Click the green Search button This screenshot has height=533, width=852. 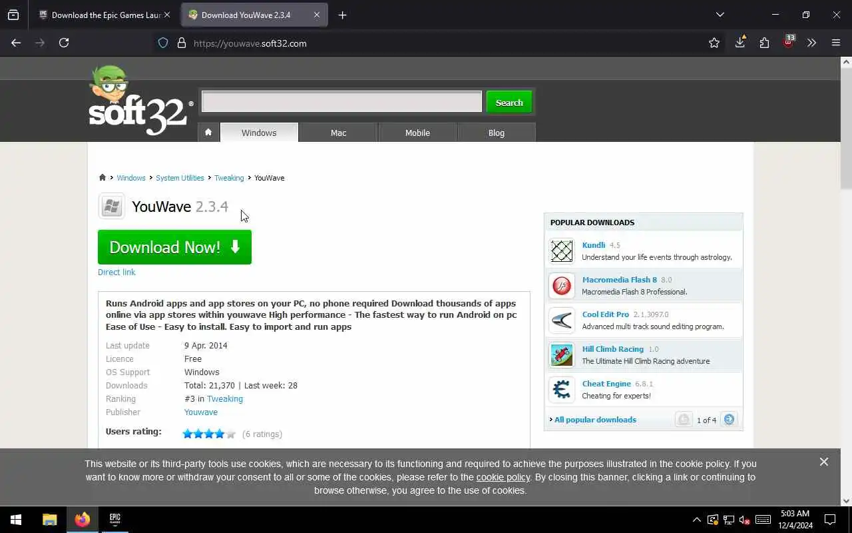[x=509, y=102]
